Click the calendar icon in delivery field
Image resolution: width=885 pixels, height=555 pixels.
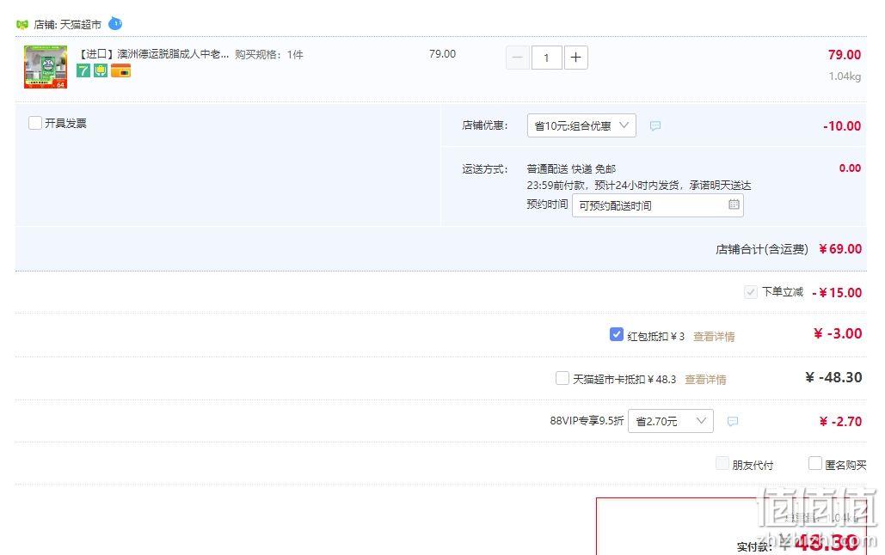point(734,204)
